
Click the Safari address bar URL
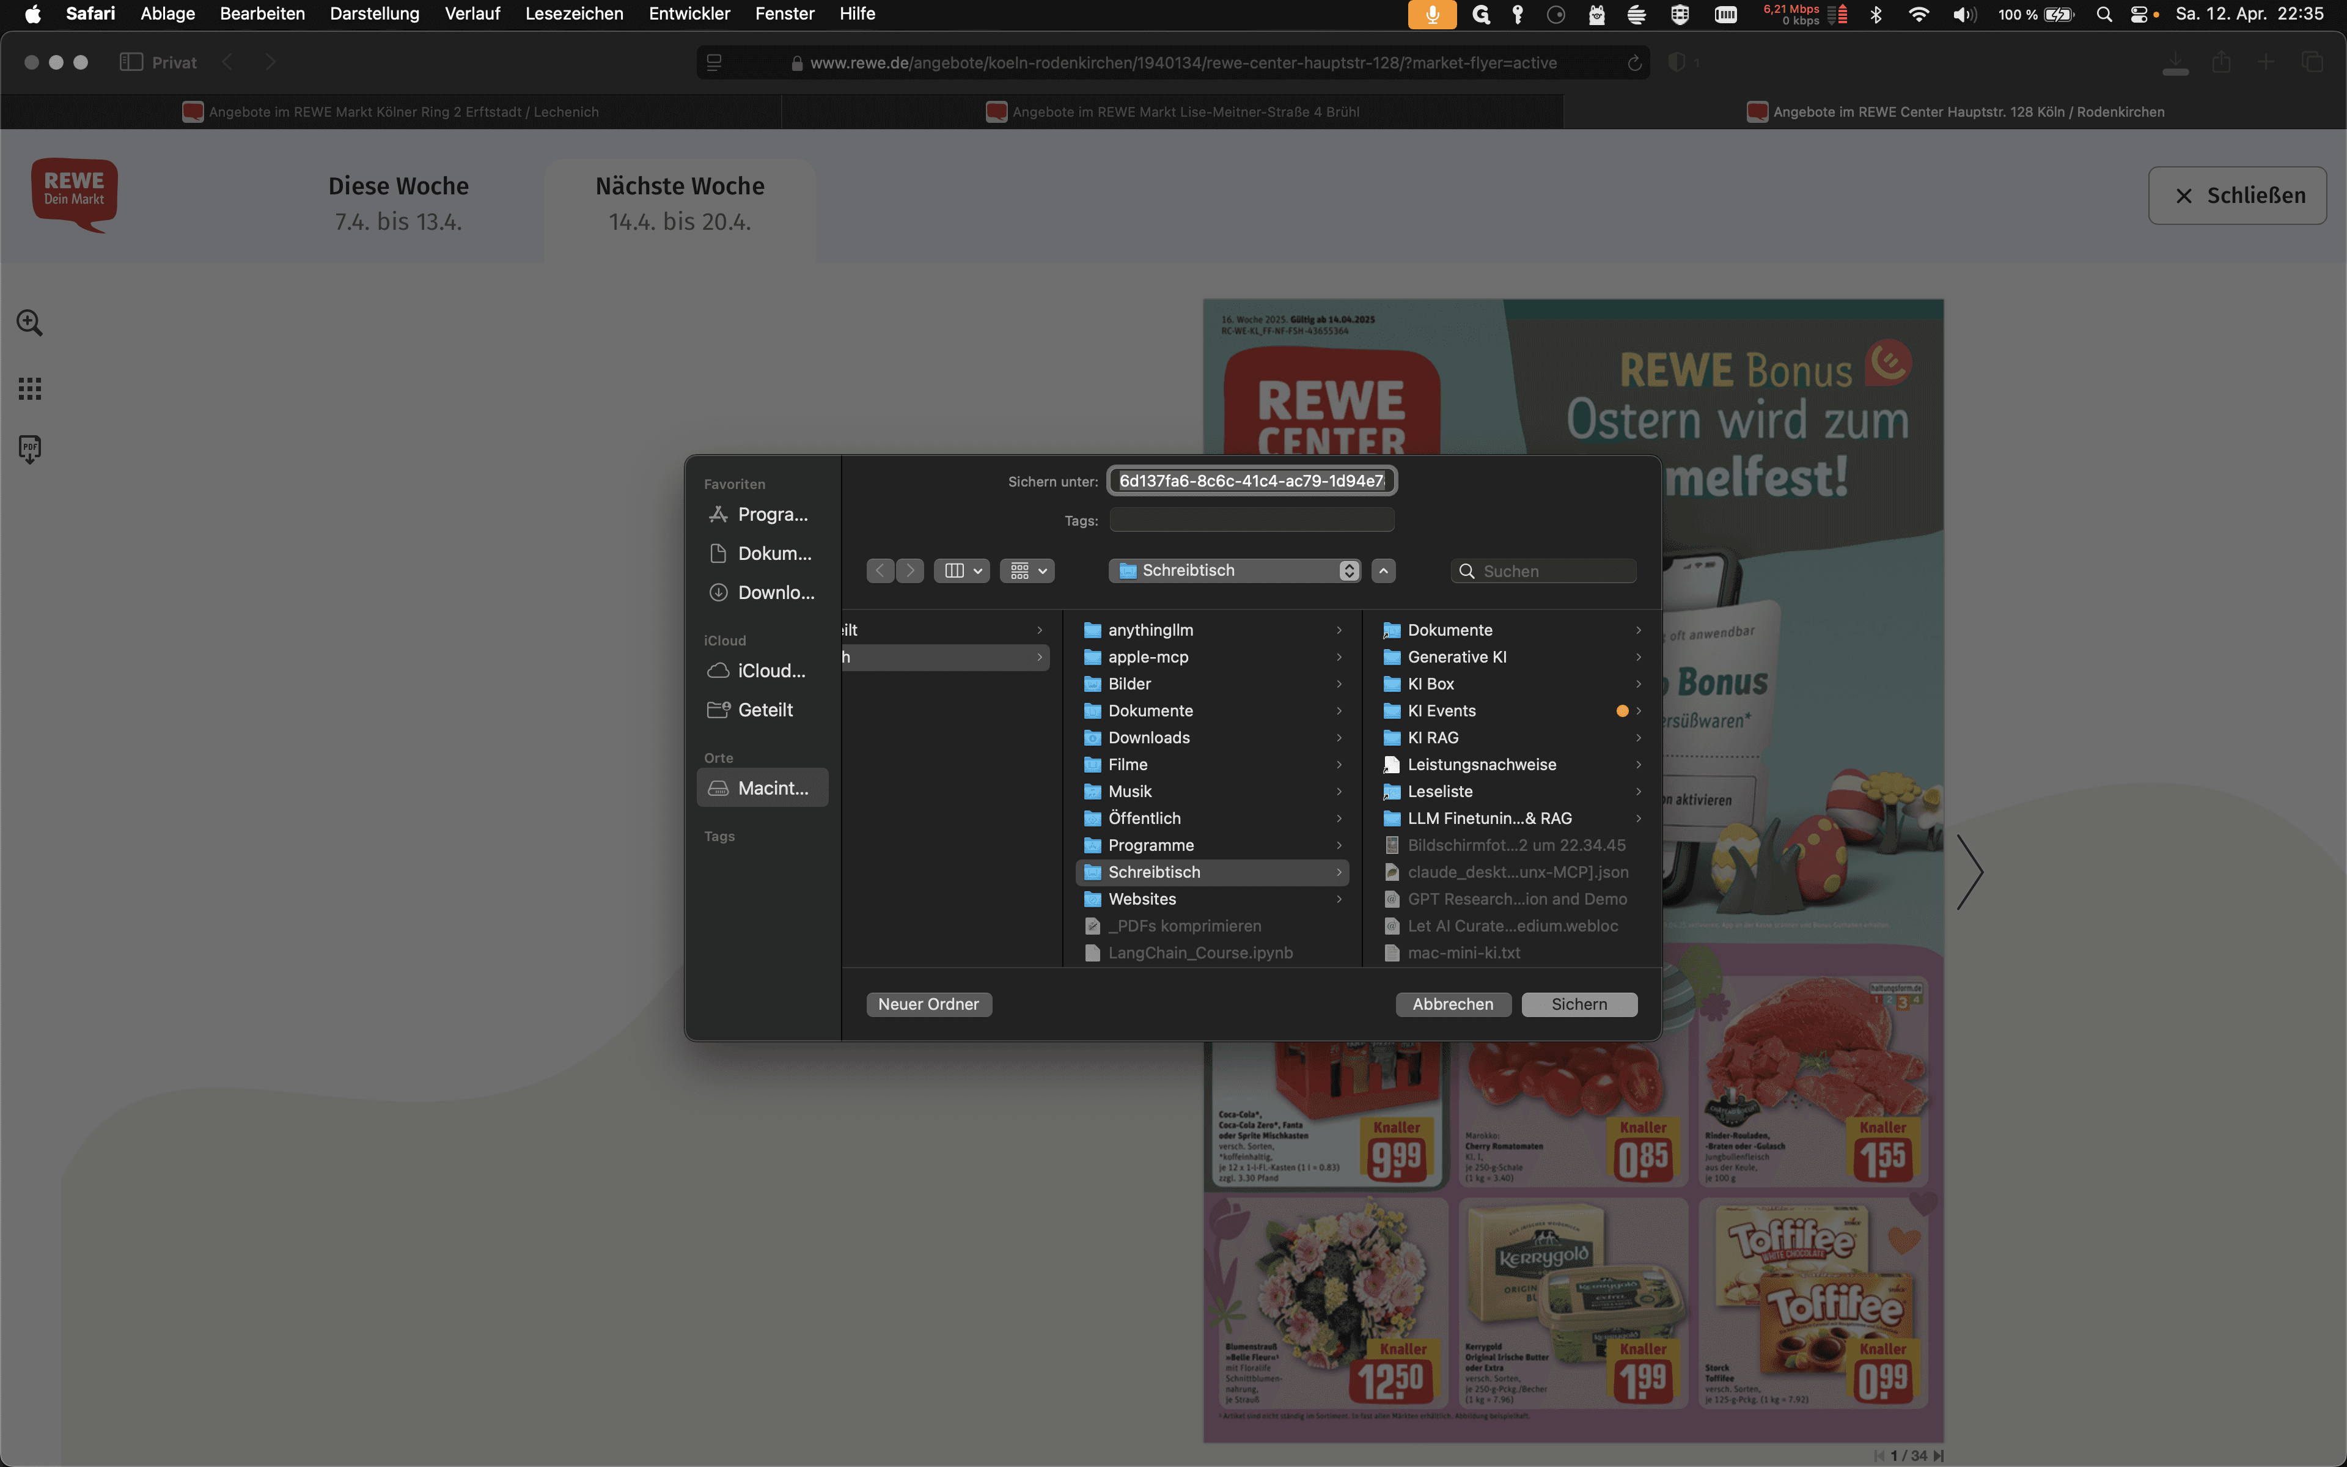pyautogui.click(x=1183, y=63)
